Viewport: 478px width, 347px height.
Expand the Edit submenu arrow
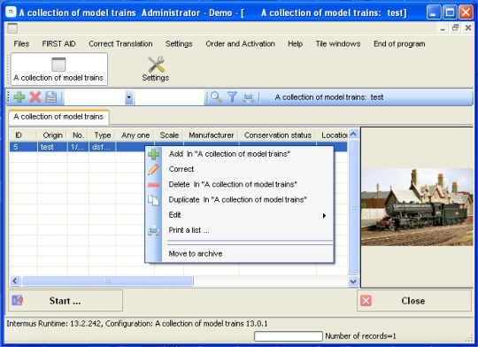324,216
